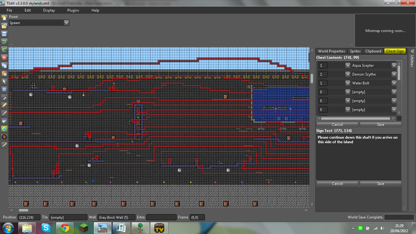
Task: Switch to the World Properties tab
Action: (x=331, y=51)
